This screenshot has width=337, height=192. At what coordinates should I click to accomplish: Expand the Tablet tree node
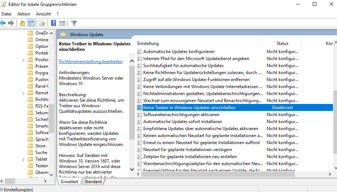tap(24, 160)
